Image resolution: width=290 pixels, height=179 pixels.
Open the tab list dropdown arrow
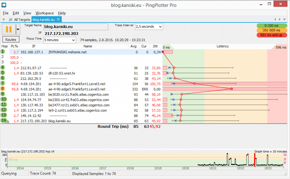pyautogui.click(x=285, y=19)
